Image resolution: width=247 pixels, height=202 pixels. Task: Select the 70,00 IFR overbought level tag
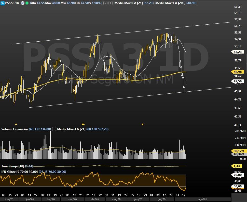[237, 175]
